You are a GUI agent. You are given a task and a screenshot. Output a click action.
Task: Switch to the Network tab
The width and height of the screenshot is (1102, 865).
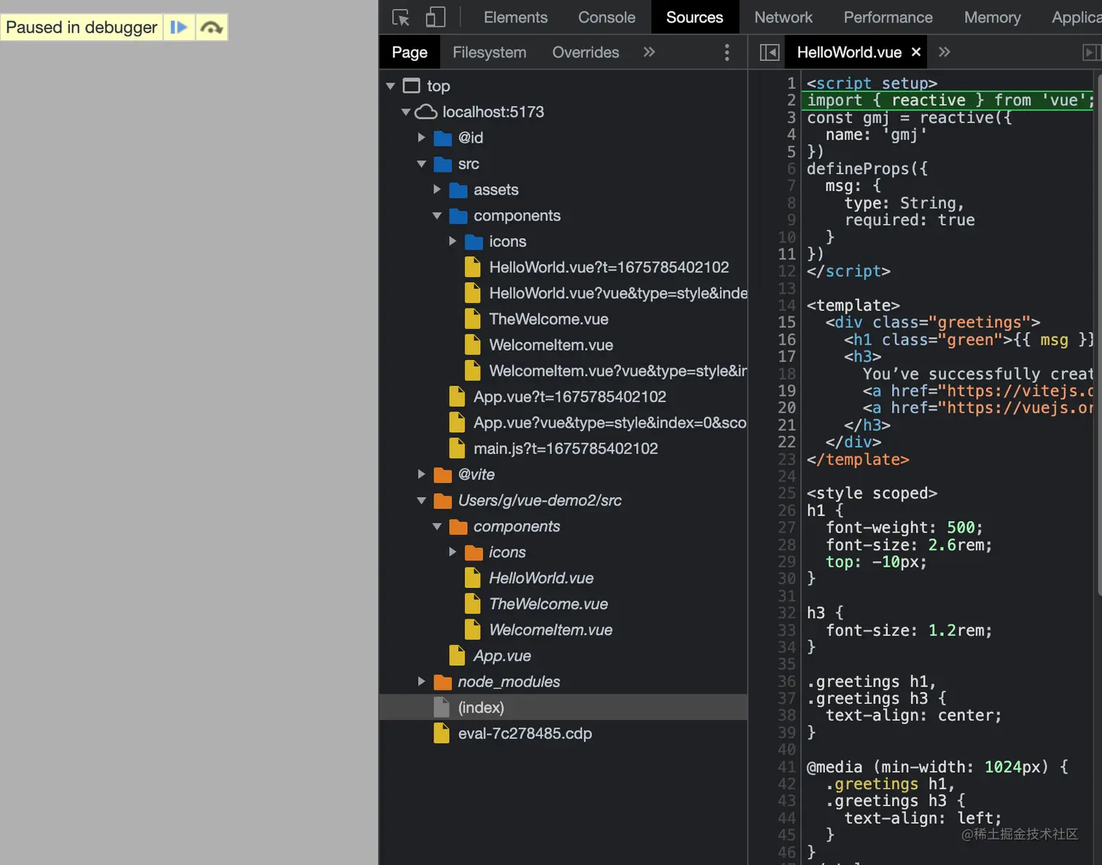[783, 17]
